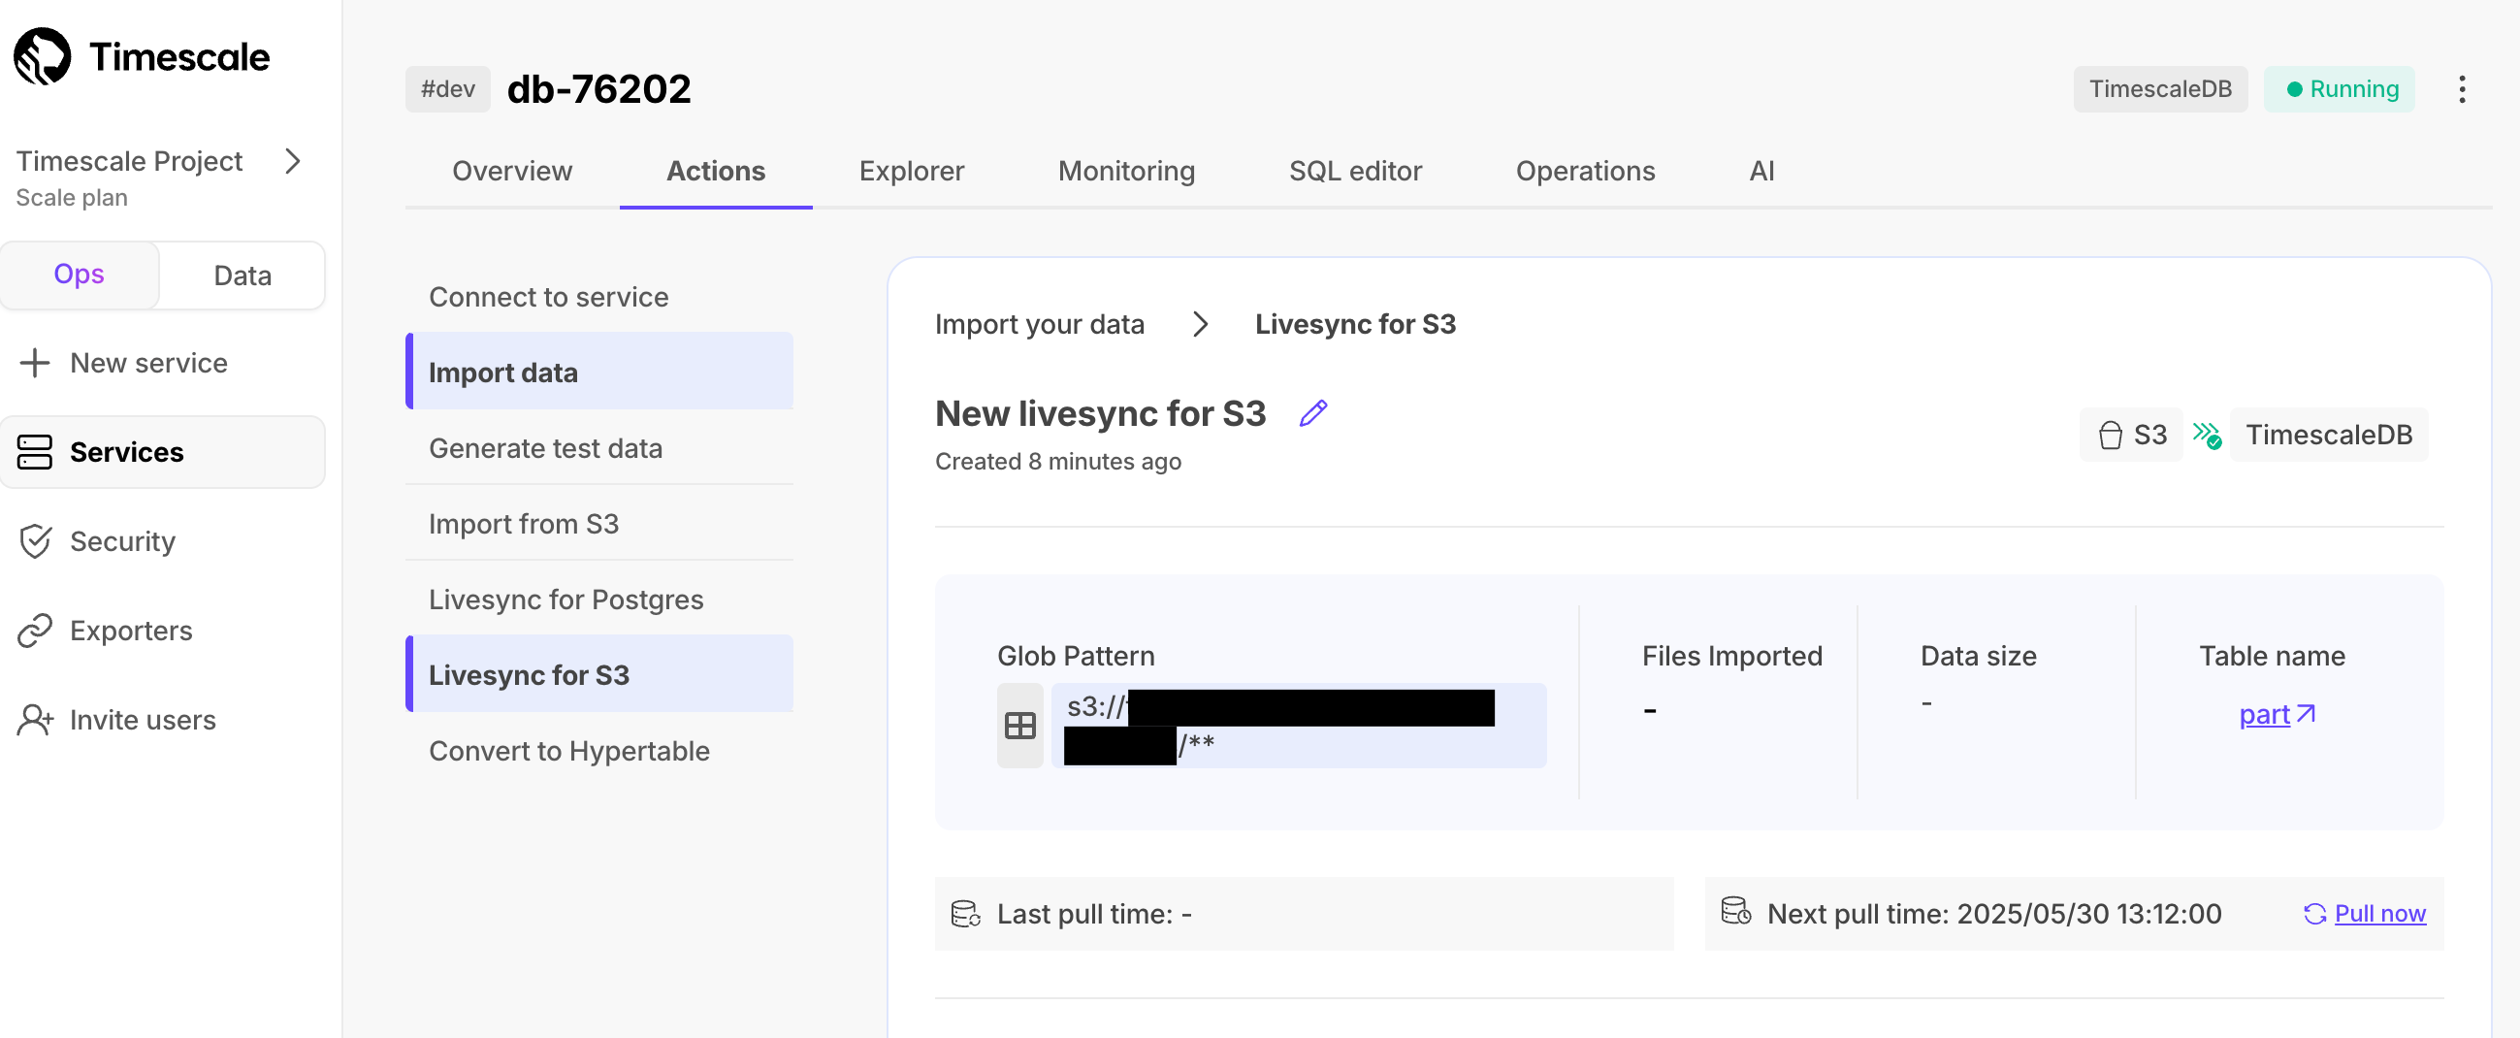Go to the Monitoring tab
Viewport: 2520px width, 1038px height.
(1126, 170)
